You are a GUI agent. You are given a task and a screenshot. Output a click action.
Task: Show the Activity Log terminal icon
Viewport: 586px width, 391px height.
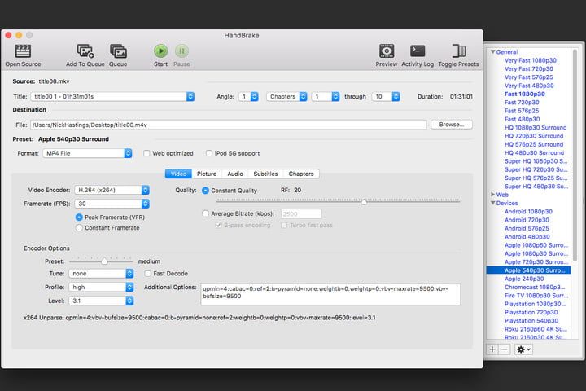418,51
